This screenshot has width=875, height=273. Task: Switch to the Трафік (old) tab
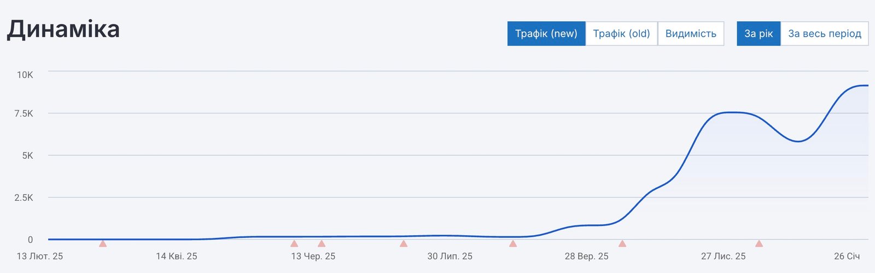pyautogui.click(x=621, y=33)
